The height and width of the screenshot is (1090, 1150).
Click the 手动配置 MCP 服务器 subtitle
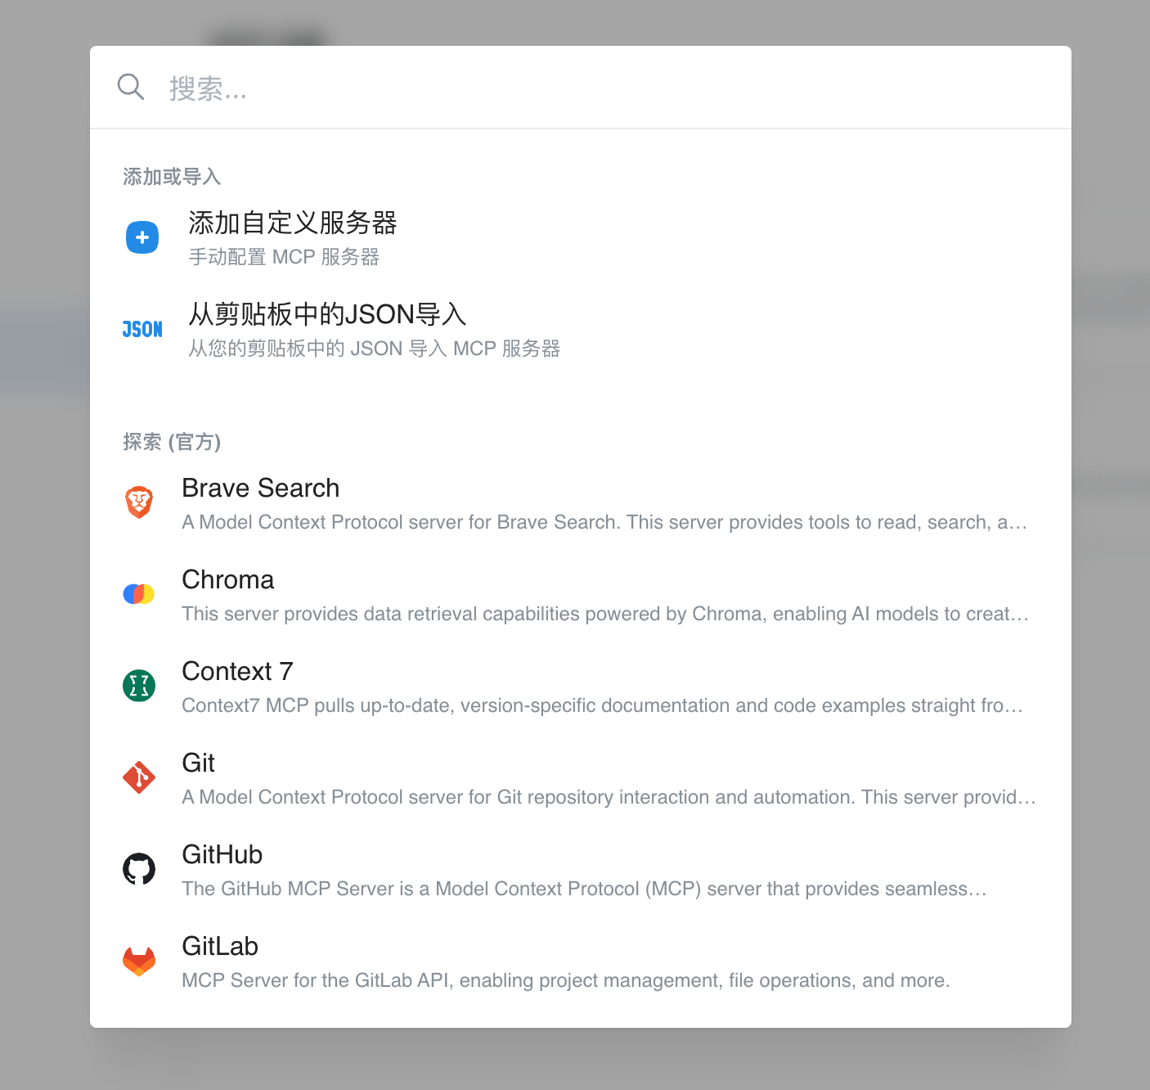tap(284, 257)
